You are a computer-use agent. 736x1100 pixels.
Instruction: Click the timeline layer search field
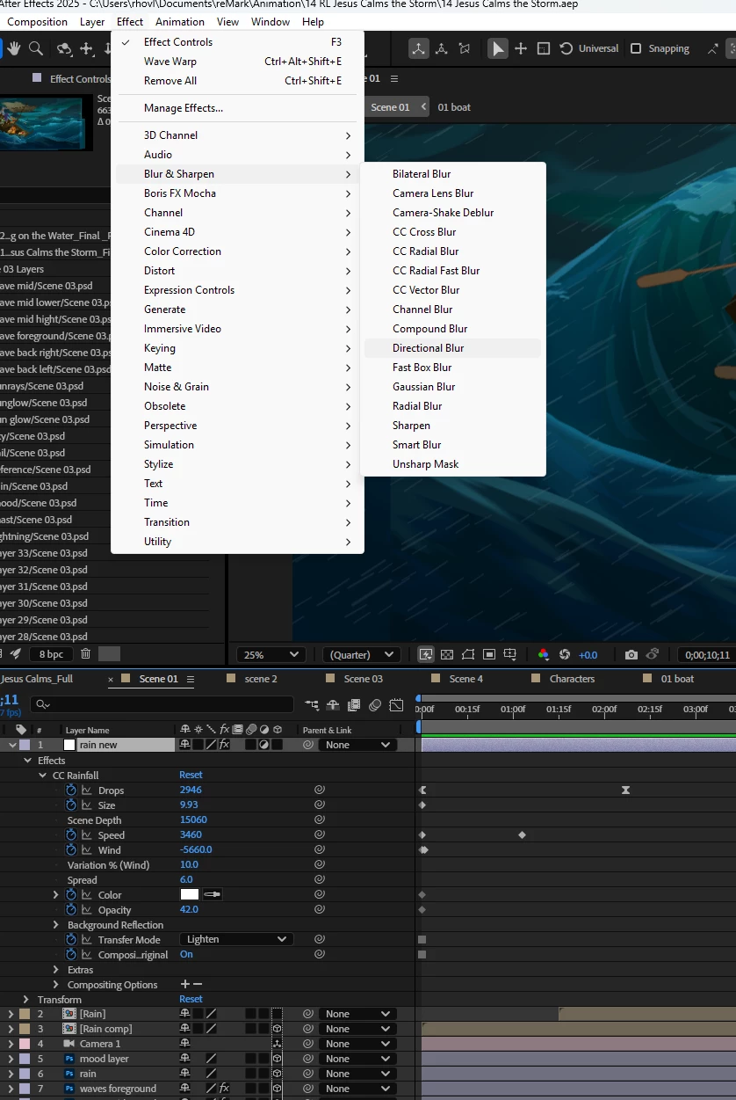pyautogui.click(x=162, y=704)
